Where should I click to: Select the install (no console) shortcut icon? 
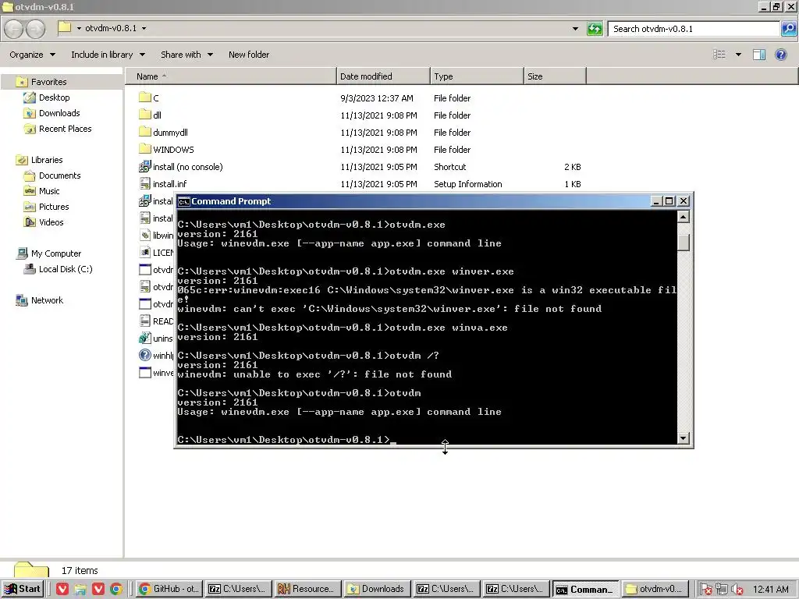[x=144, y=167]
